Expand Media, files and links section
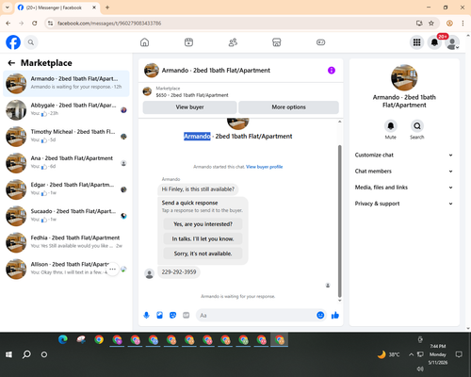This screenshot has width=471, height=377. tap(404, 188)
